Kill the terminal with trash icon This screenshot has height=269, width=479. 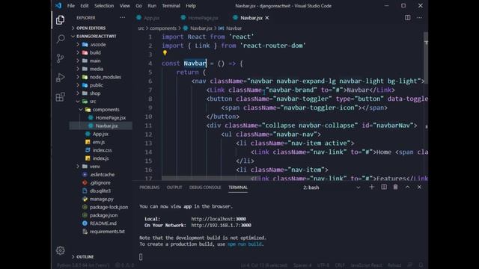coord(395,187)
